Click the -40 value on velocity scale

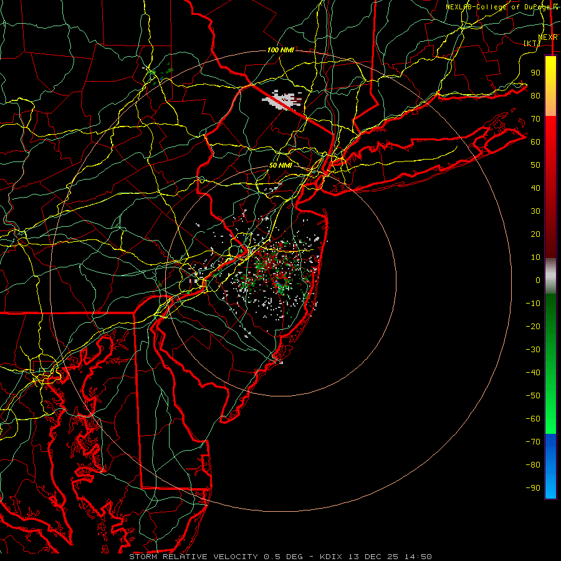[x=533, y=373]
